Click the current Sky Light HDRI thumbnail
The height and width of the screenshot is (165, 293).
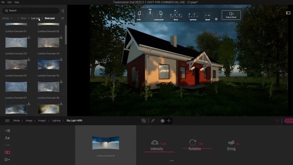click(106, 143)
